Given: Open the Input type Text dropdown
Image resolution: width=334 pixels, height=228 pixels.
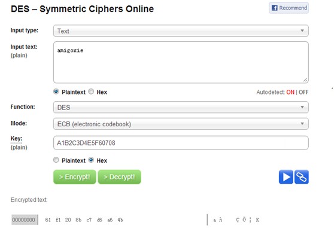Looking at the screenshot, I should (x=181, y=31).
